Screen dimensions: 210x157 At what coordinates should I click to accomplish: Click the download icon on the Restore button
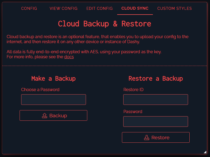tap(147, 138)
